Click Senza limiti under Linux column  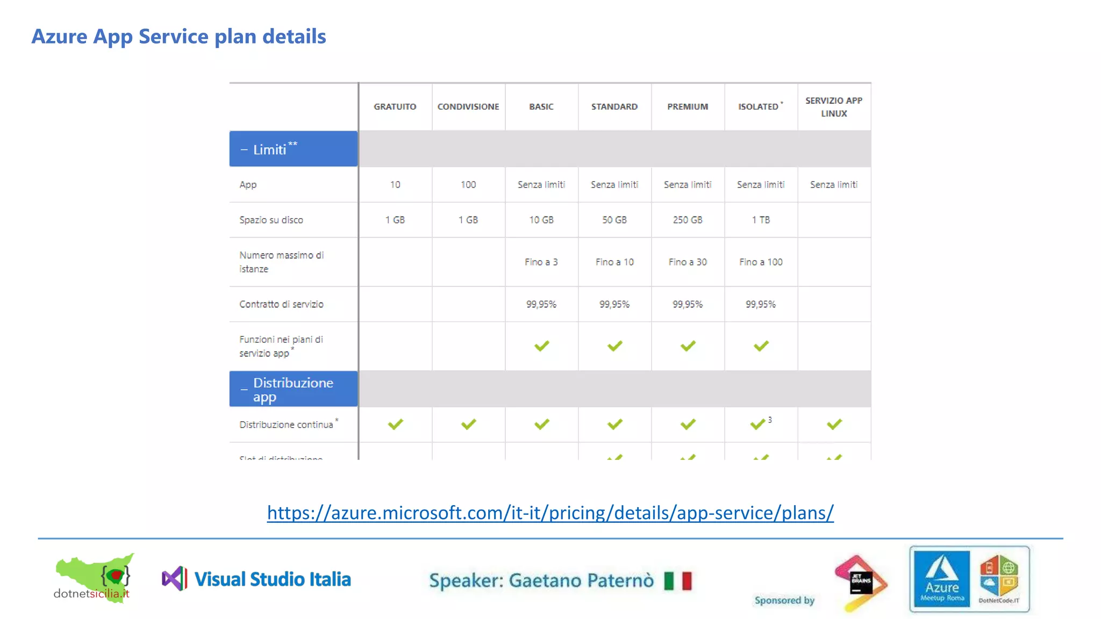[x=834, y=184]
